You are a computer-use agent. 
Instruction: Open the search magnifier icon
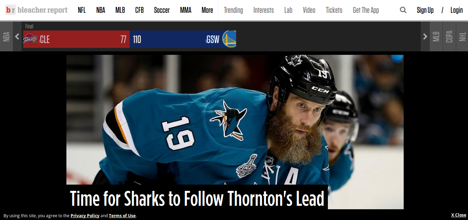tap(403, 10)
